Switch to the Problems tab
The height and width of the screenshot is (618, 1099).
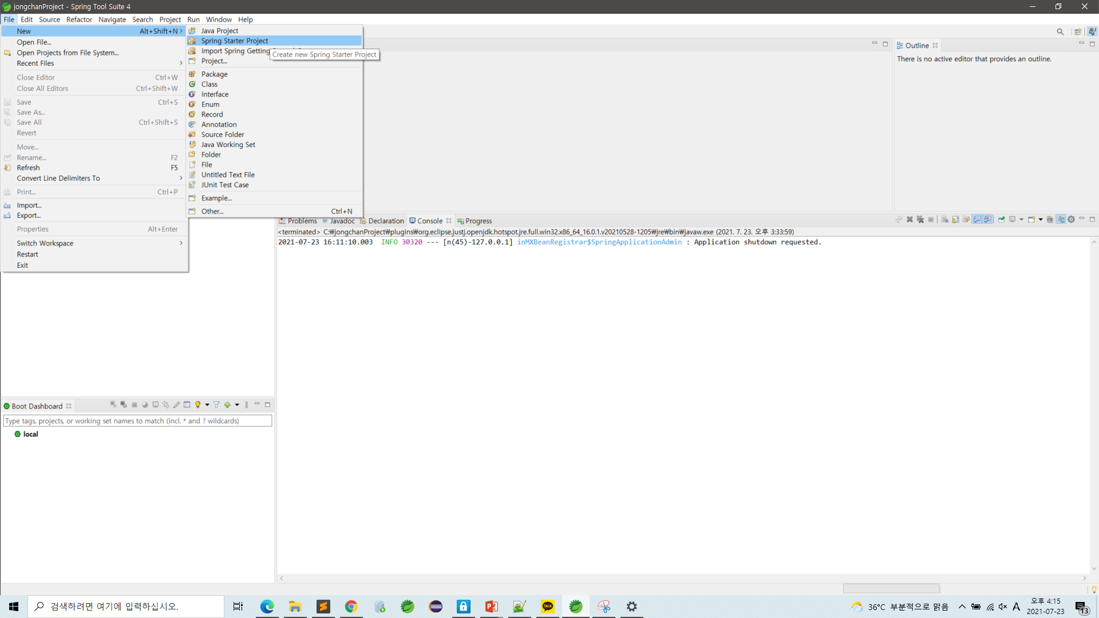(x=302, y=221)
